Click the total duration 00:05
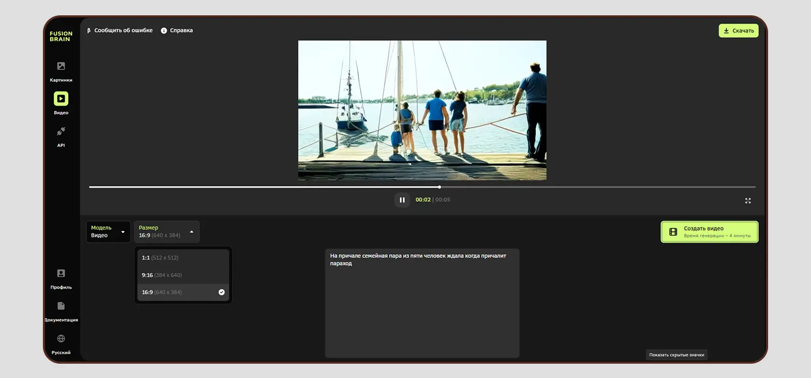 tap(443, 200)
